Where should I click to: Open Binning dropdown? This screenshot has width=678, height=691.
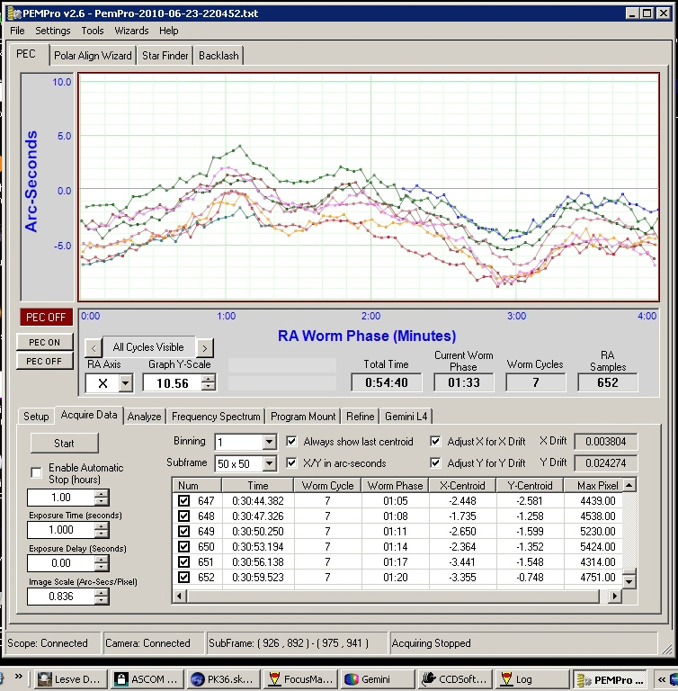[269, 442]
